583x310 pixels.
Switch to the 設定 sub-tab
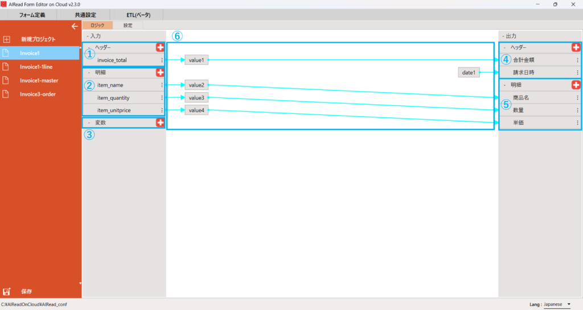pos(128,25)
